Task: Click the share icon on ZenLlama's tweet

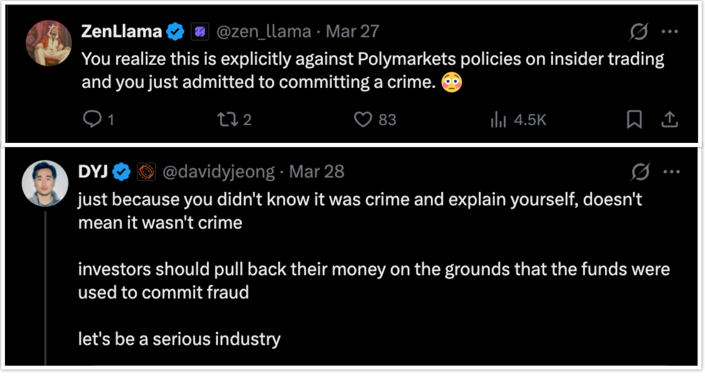Action: tap(670, 119)
